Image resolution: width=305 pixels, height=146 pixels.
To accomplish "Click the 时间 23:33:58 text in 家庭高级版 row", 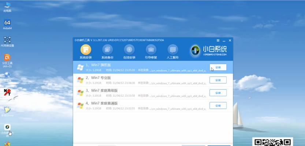I will (x=120, y=96).
